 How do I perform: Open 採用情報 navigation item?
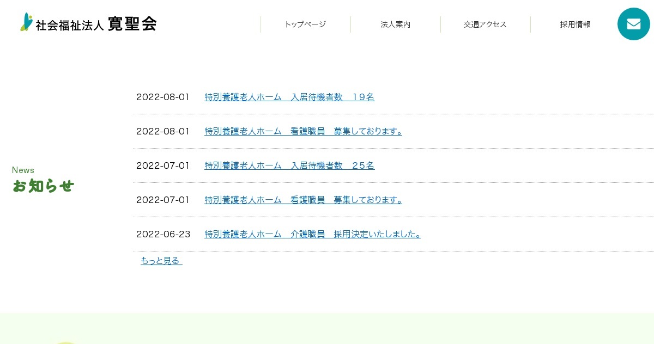pos(575,24)
